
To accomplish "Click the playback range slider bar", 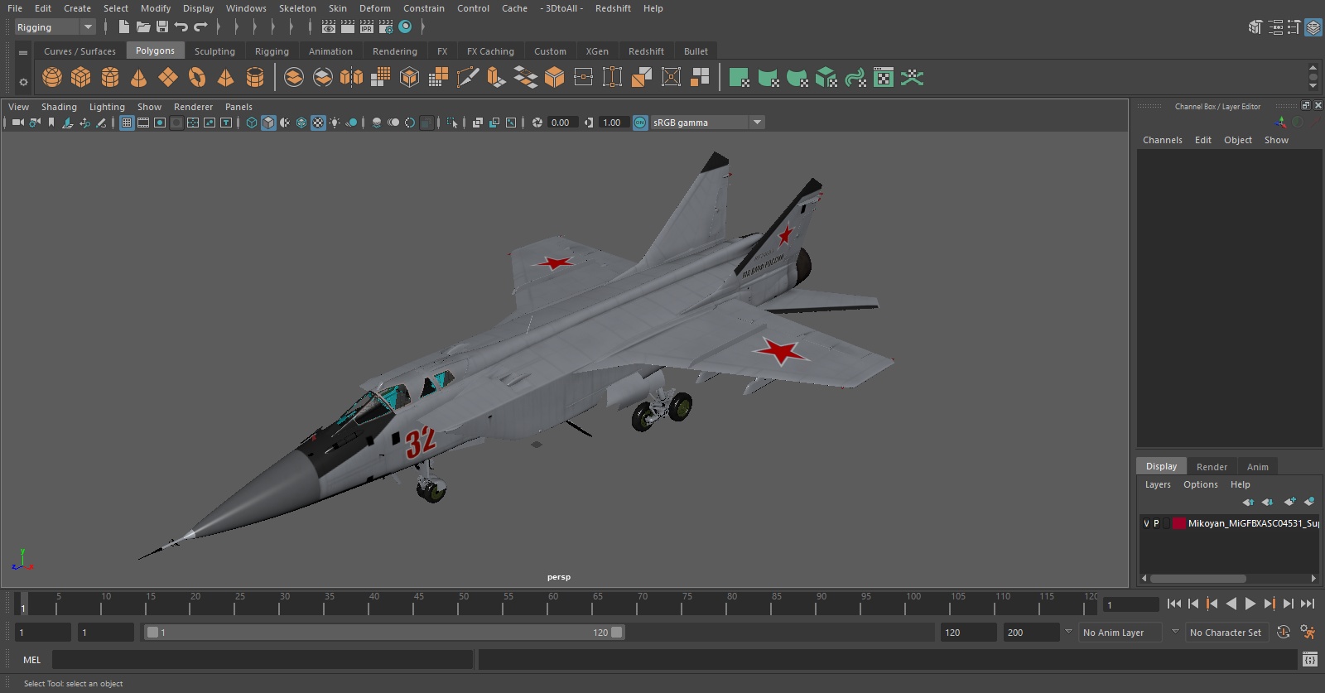I will 385,632.
